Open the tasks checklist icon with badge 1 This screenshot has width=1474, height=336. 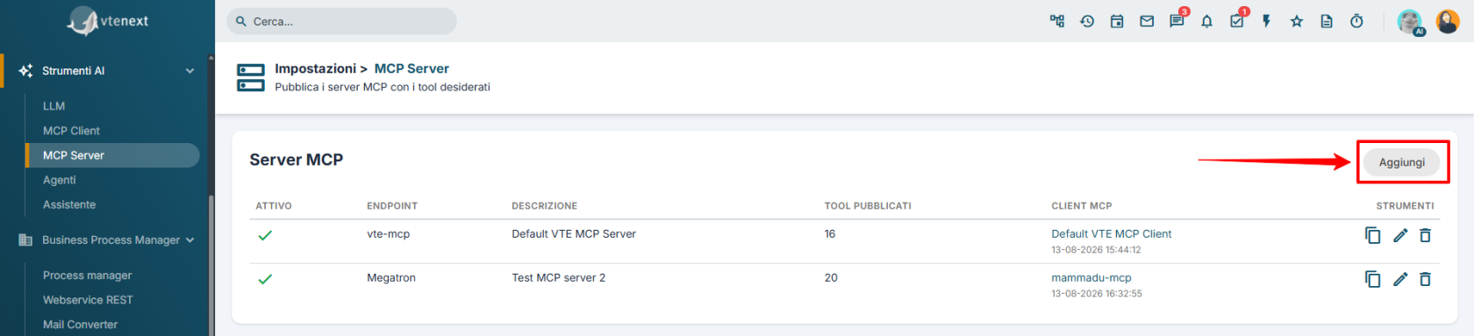pyautogui.click(x=1238, y=20)
